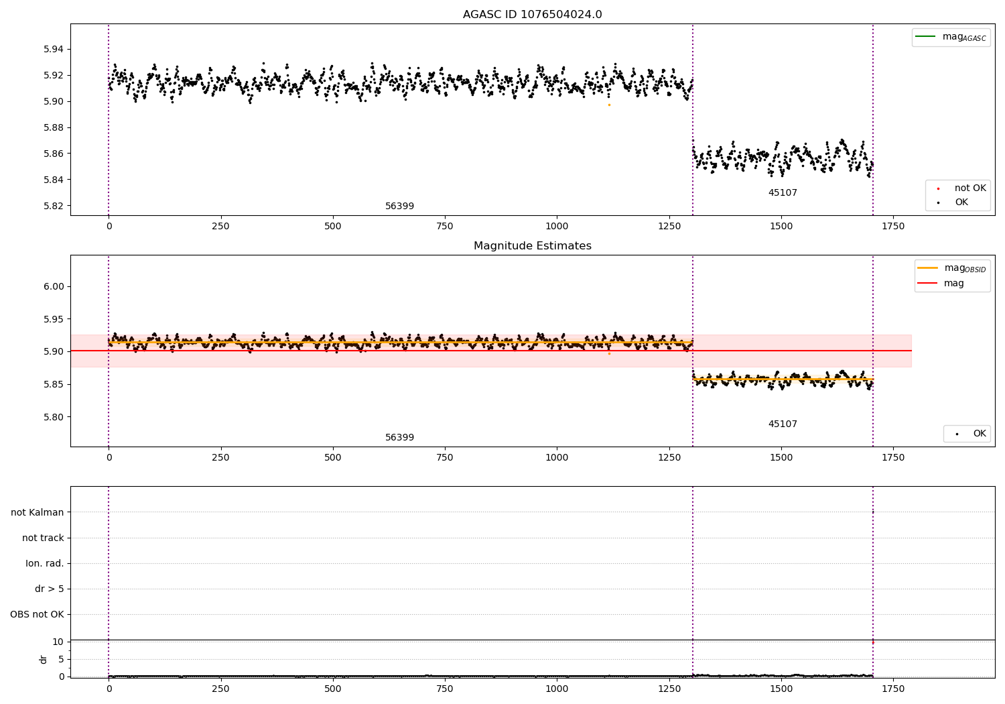1005x704 pixels.
Task: Click the title 'AGASC ID 1076504024.0'
Action: click(x=532, y=15)
